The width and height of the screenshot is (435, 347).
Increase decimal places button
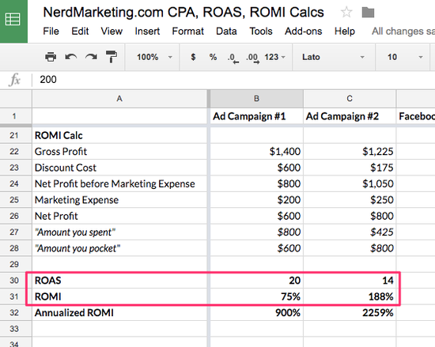click(x=252, y=58)
